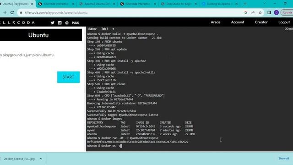Viewport: 293px width, 165px height.
Task: Go forward in browser history
Action: coord(5,12)
